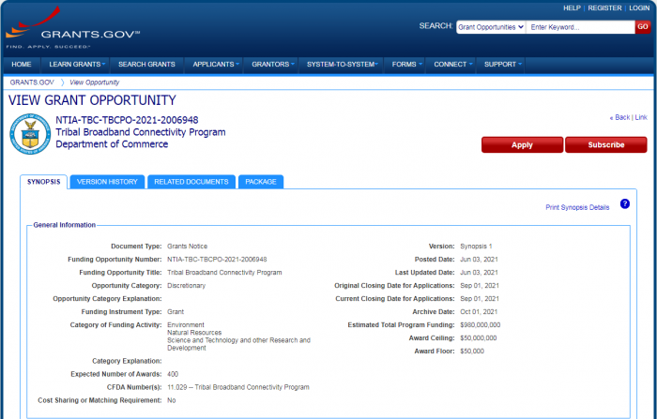
Task: Click the Version value Synopsis 1
Action: [x=476, y=247]
